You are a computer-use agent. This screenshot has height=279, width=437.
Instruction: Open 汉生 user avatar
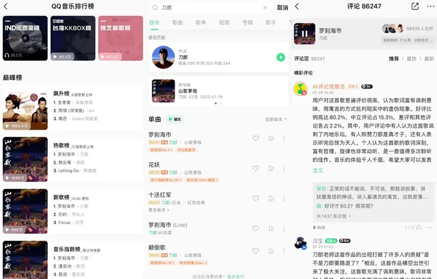(301, 243)
